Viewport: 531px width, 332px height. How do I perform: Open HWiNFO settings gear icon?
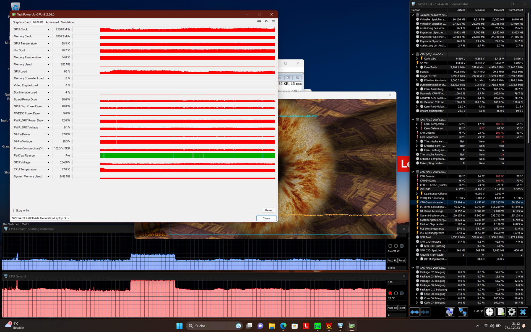(511, 312)
